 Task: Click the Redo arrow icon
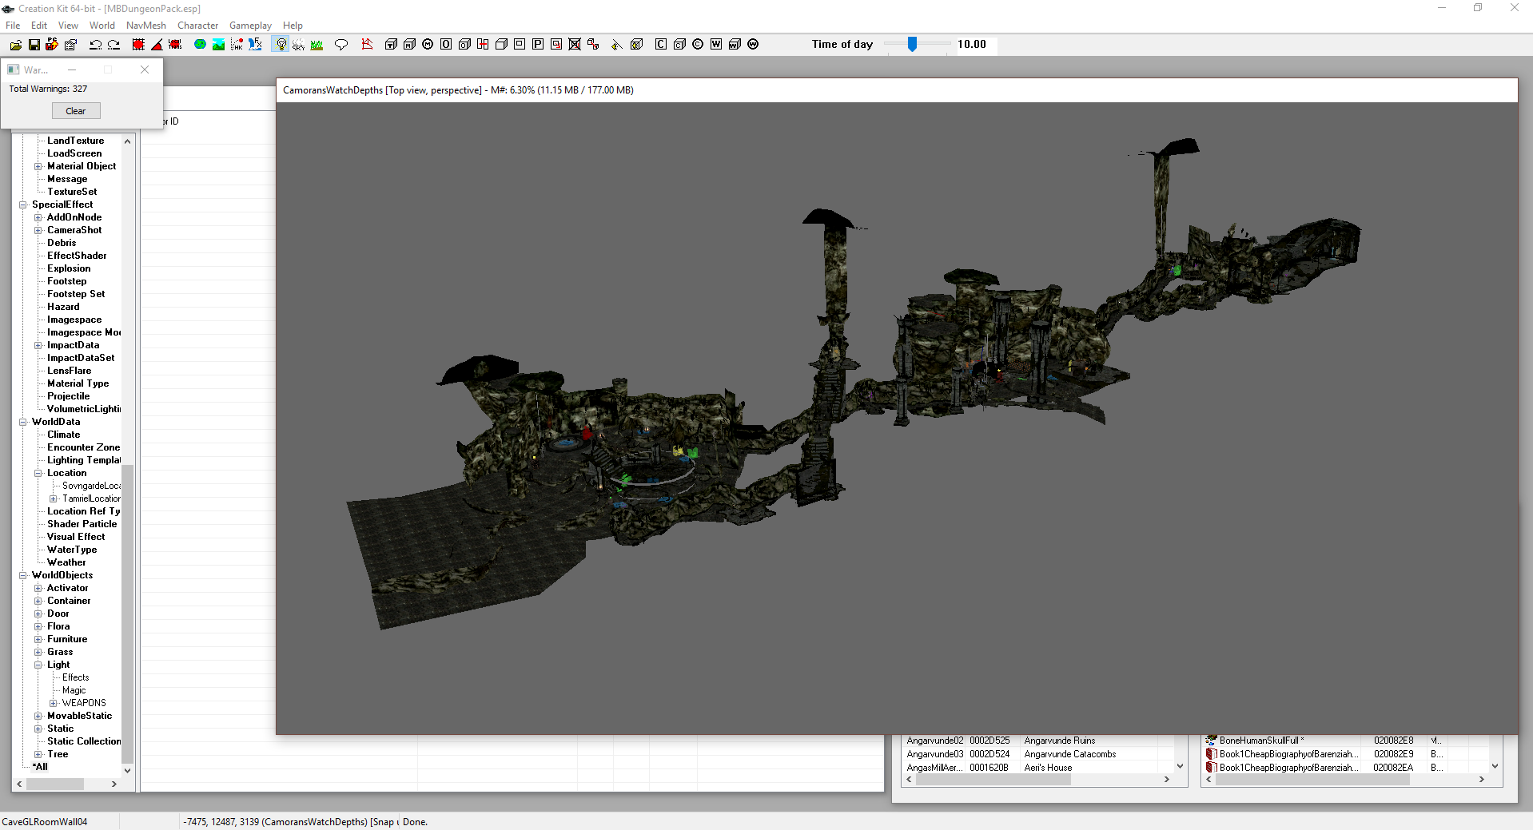tap(113, 45)
